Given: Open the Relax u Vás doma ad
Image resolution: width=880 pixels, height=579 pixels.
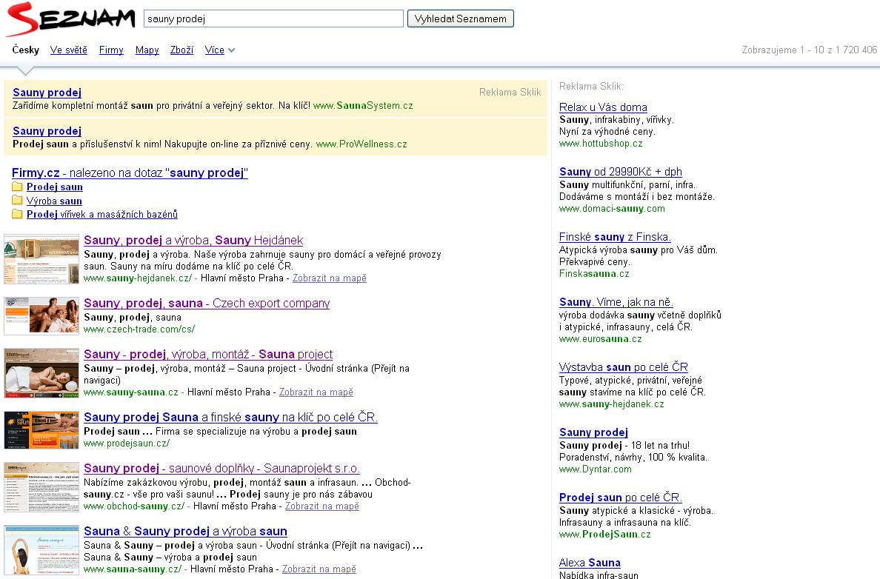Looking at the screenshot, I should [603, 107].
